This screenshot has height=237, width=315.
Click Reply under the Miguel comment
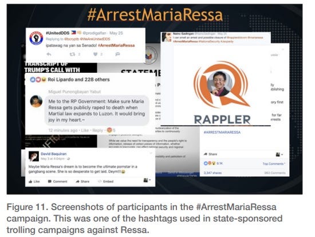[x=97, y=130]
